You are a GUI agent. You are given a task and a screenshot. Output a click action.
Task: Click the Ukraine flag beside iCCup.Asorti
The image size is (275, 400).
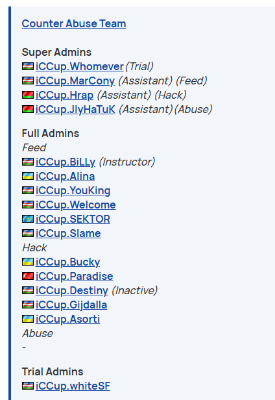pos(28,319)
